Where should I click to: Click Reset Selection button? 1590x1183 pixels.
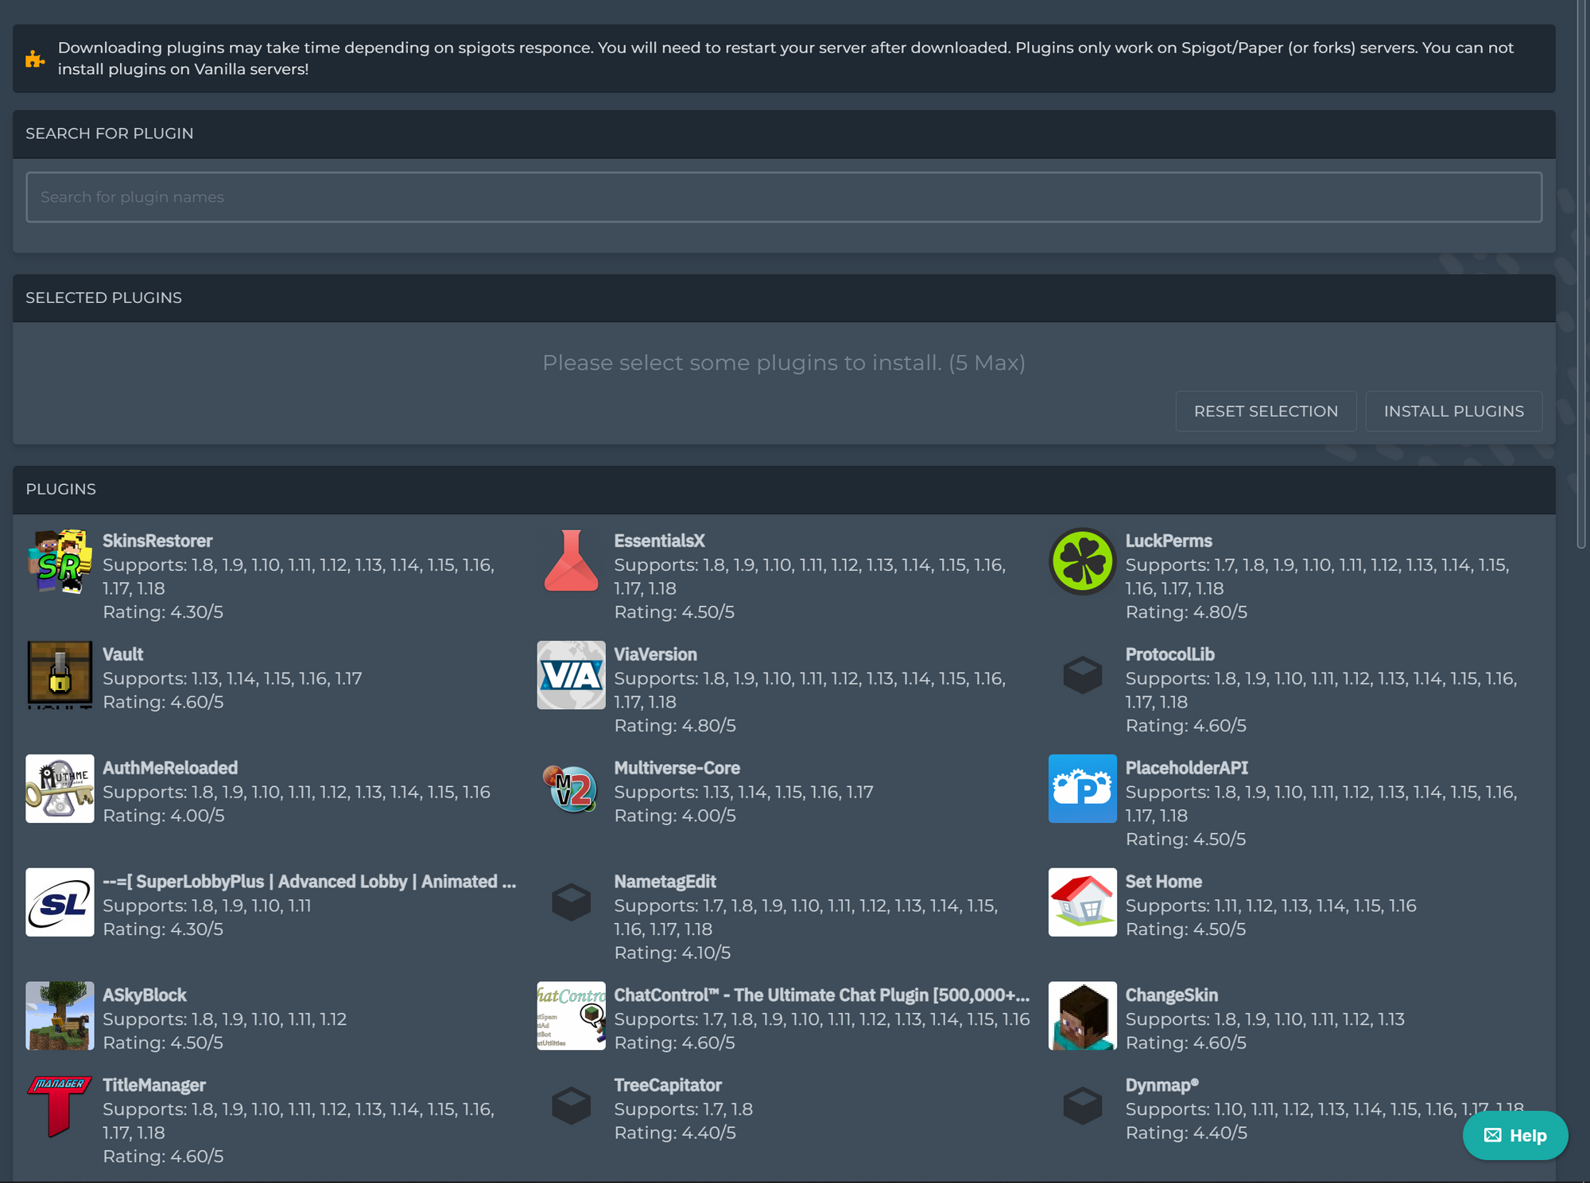click(x=1266, y=411)
